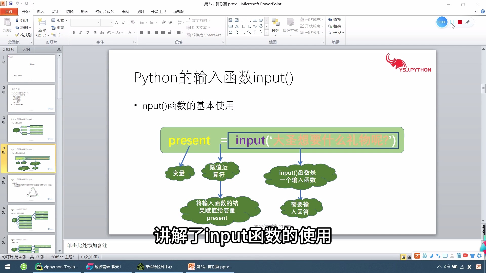
Task: Click the Find binoculars icon
Action: [x=330, y=19]
